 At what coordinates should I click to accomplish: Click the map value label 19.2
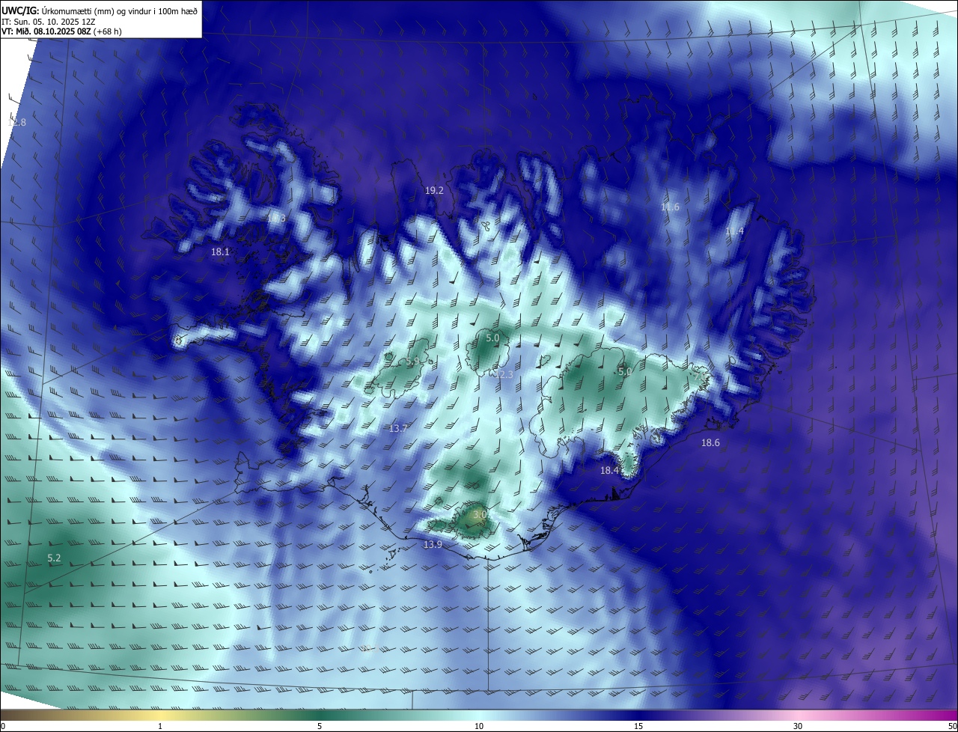coord(434,191)
